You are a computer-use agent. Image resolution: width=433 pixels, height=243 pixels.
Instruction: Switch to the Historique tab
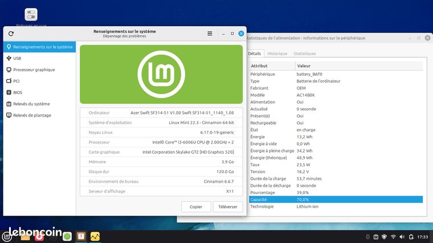(277, 53)
